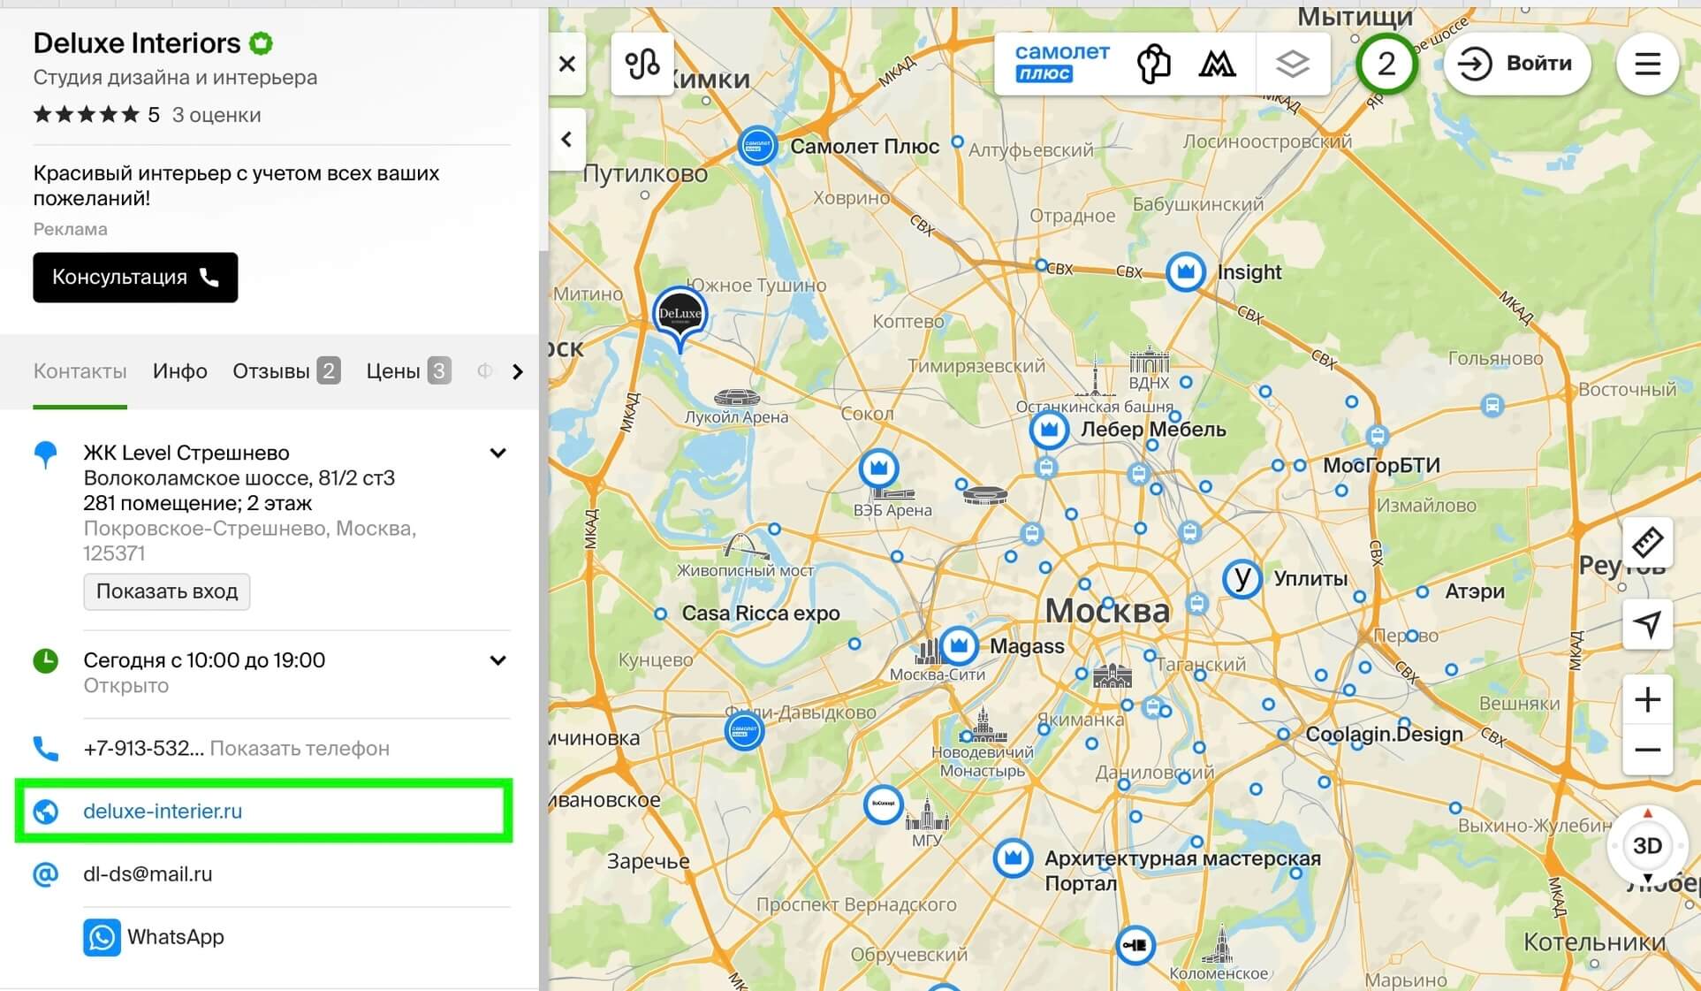Viewport: 1701px width, 991px height.
Task: Select the Insight crown marker
Action: (1186, 271)
